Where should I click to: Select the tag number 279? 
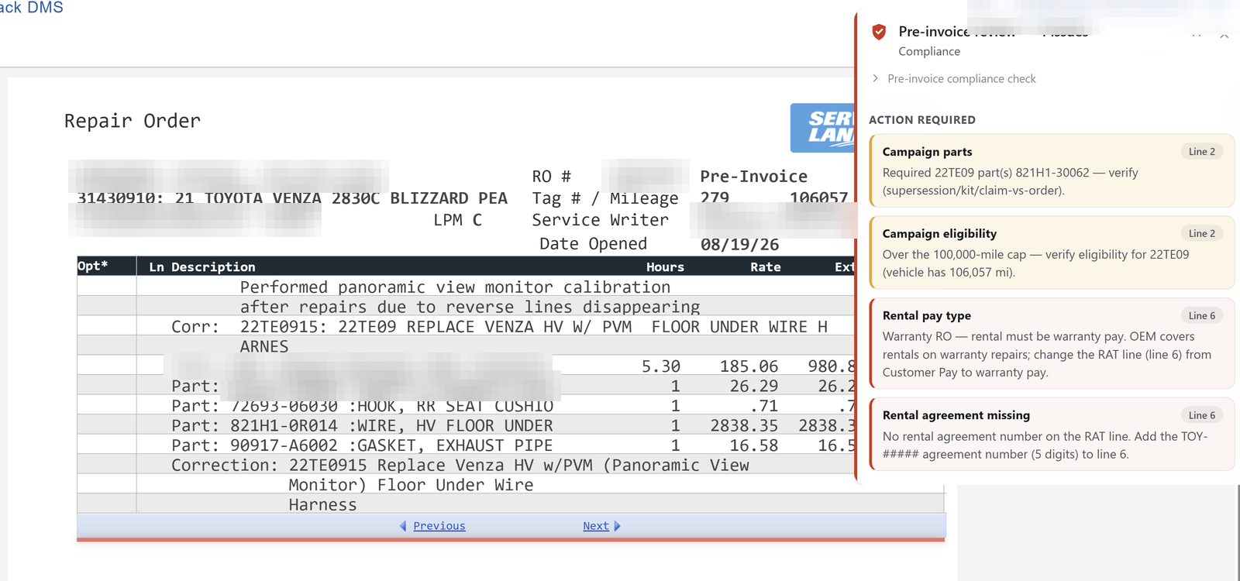point(715,198)
